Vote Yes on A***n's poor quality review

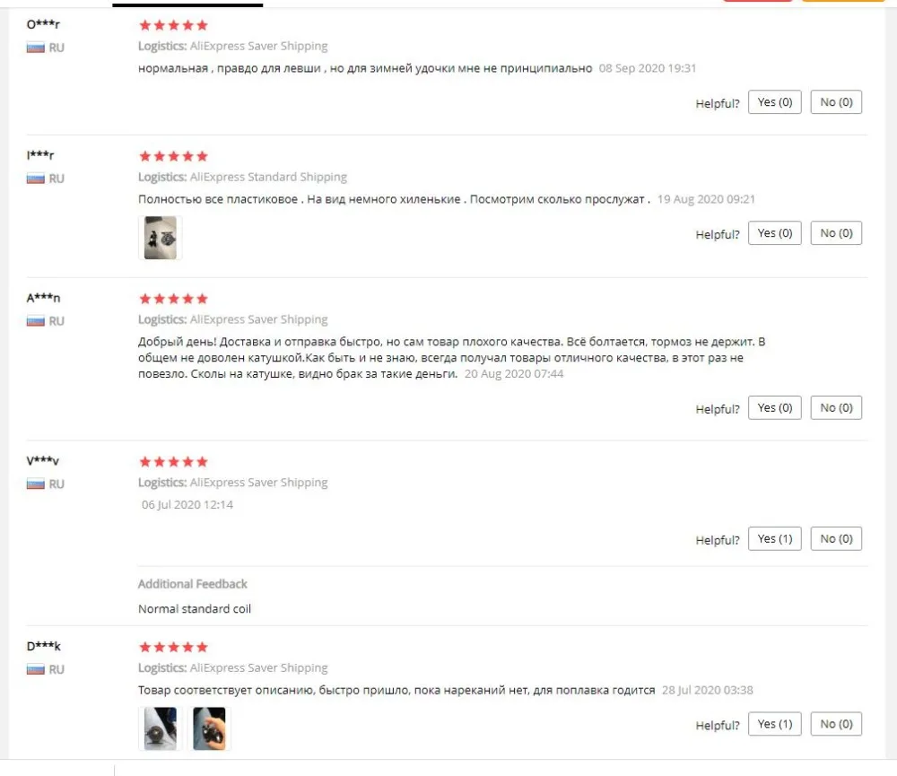(775, 407)
